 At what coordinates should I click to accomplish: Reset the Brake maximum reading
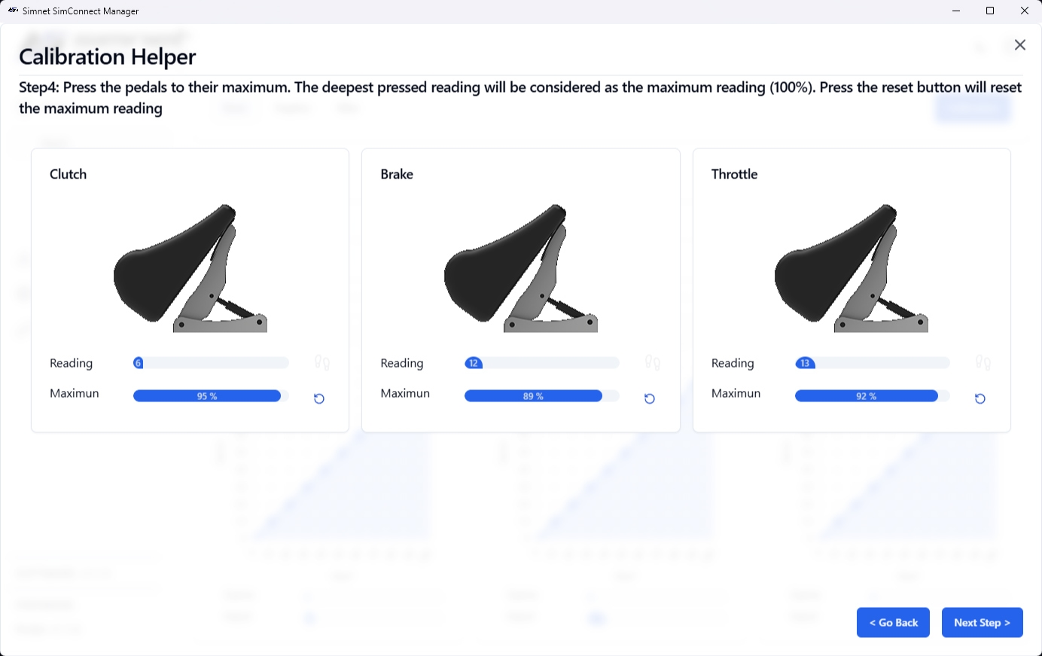(x=650, y=398)
